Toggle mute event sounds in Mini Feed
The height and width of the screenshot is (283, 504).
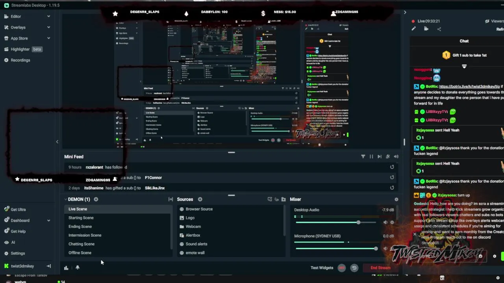388,156
